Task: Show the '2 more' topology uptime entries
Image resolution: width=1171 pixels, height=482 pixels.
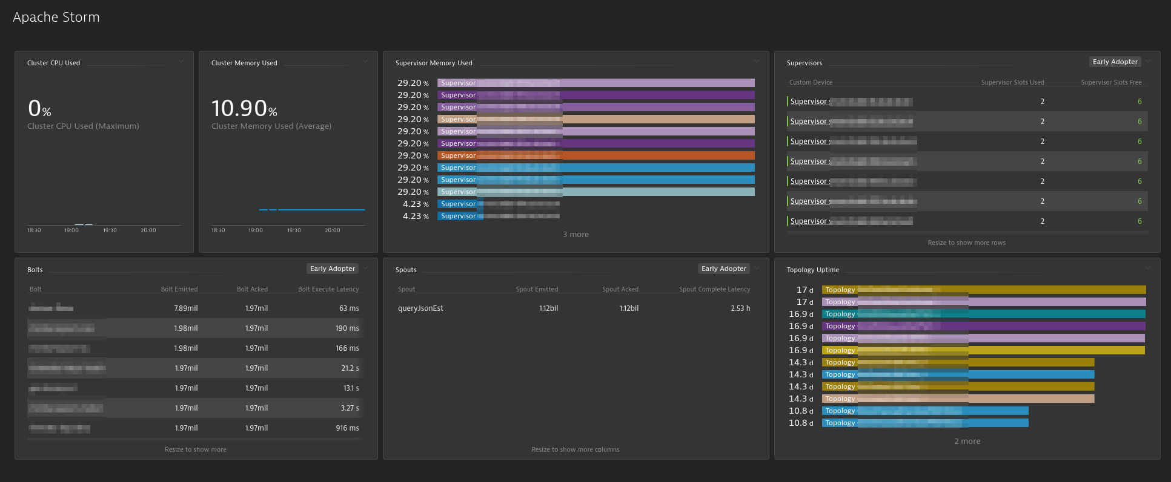Action: [967, 441]
